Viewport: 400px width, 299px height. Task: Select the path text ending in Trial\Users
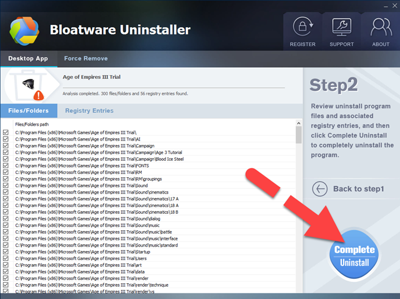click(81, 258)
